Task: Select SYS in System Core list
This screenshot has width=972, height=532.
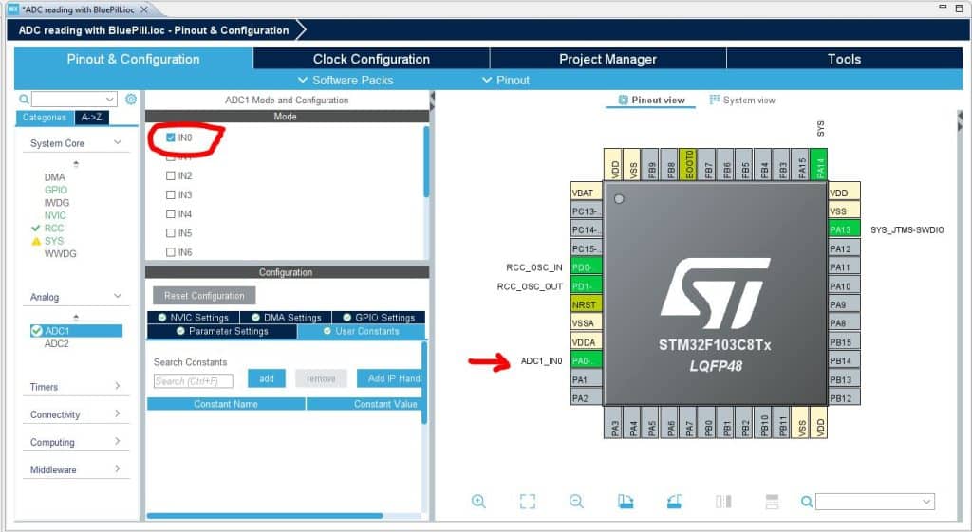Action: coord(54,241)
